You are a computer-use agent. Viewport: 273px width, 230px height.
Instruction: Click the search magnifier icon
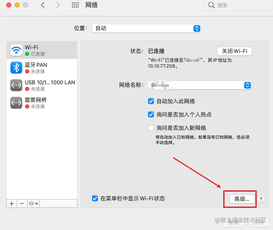(211, 5)
